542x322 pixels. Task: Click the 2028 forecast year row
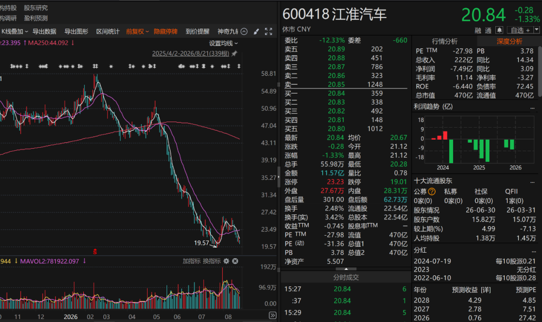coord(475,300)
